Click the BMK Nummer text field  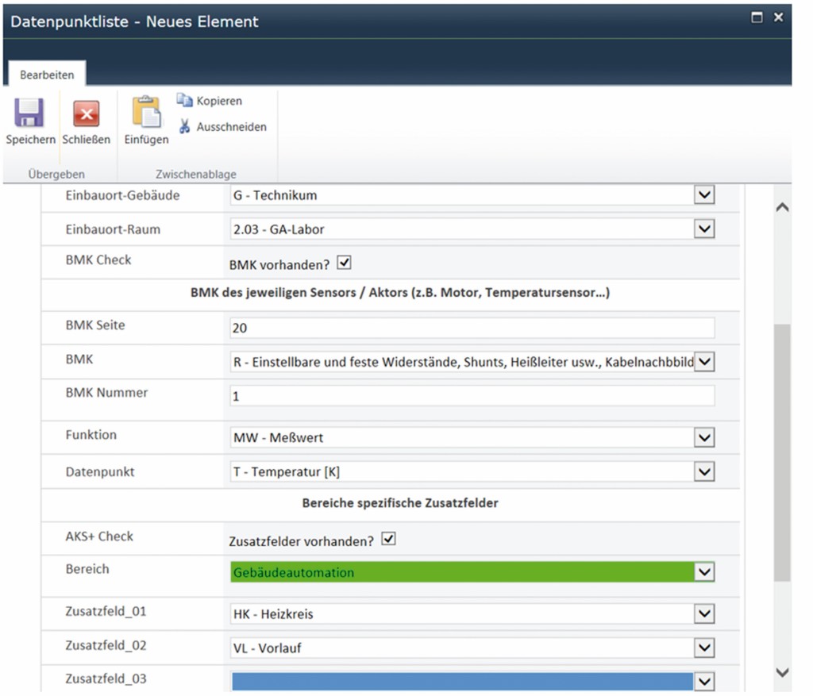(x=472, y=396)
